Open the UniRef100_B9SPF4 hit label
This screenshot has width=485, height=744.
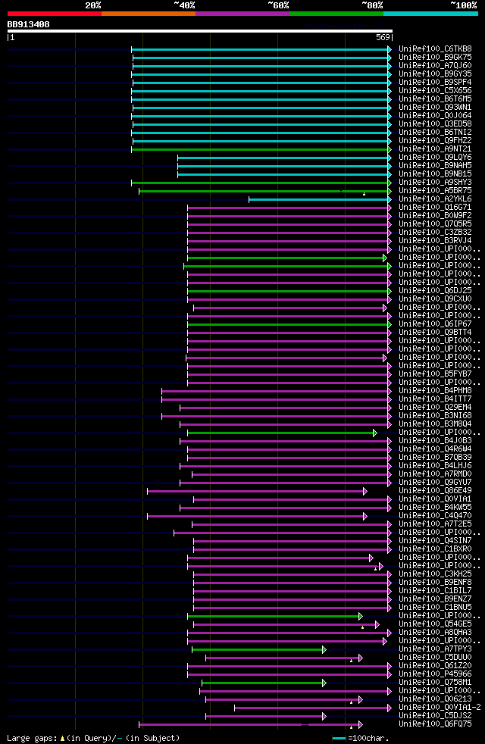[435, 83]
